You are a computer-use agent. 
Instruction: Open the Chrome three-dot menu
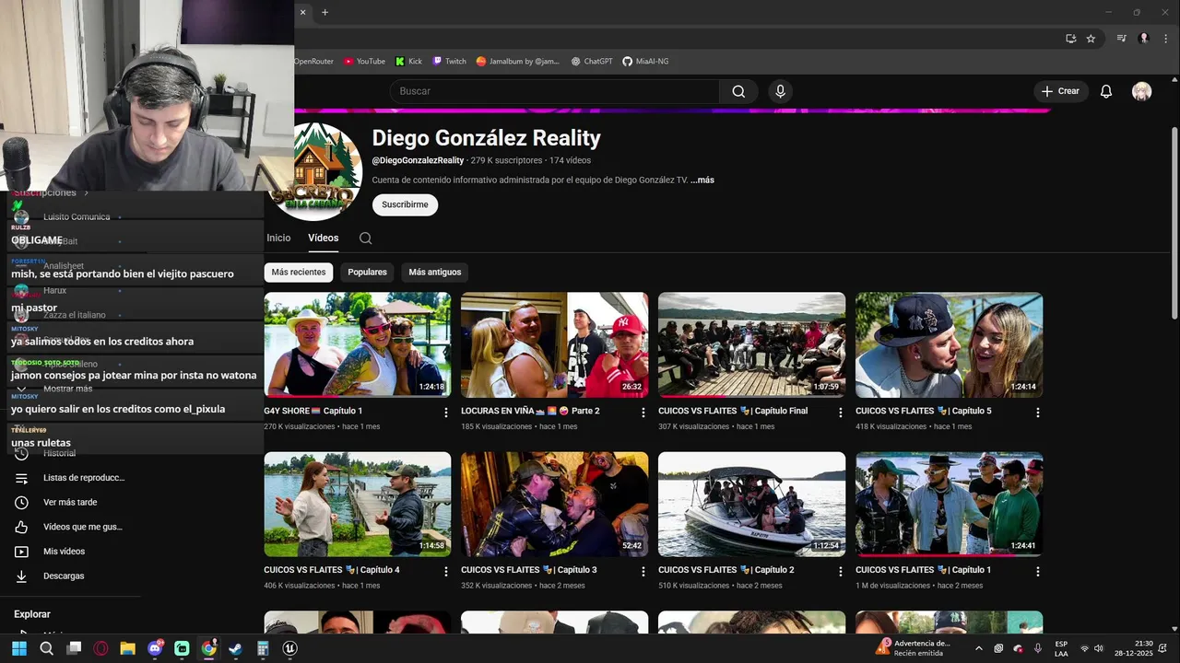pyautogui.click(x=1165, y=39)
